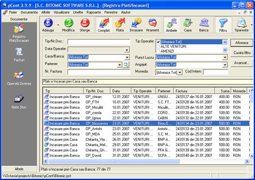Image resolution: width=255 pixels, height=180 pixels.
Task: Open Registru Plati/Incasari in the sidebar
Action: tap(19, 28)
